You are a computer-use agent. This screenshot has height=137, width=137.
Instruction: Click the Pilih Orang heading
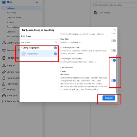26,36
